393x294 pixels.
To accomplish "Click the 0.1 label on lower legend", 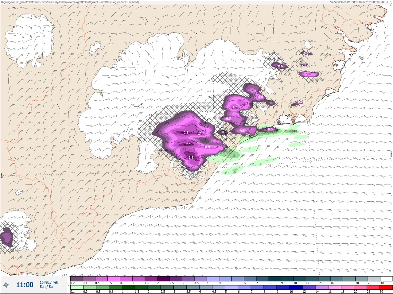I will coord(72,292).
